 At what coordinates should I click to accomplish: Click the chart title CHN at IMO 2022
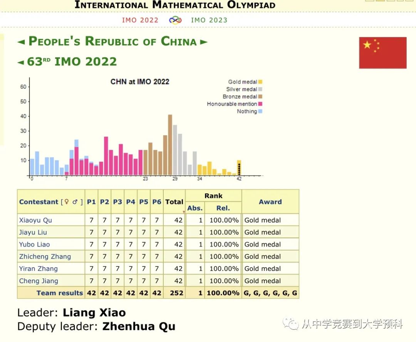click(140, 81)
